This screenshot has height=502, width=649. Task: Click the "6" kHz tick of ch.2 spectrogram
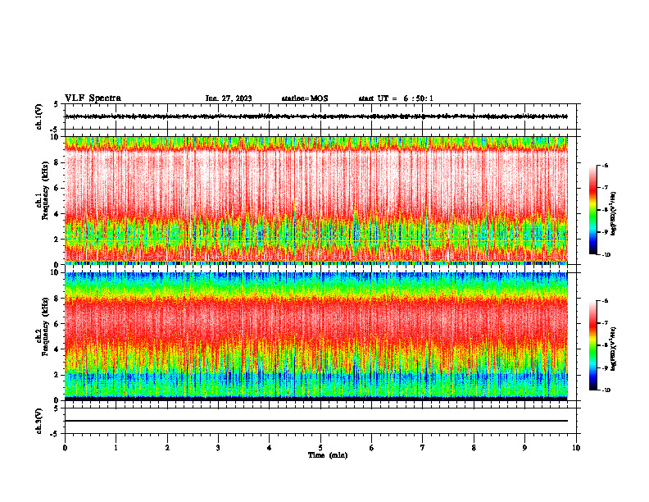pos(57,324)
